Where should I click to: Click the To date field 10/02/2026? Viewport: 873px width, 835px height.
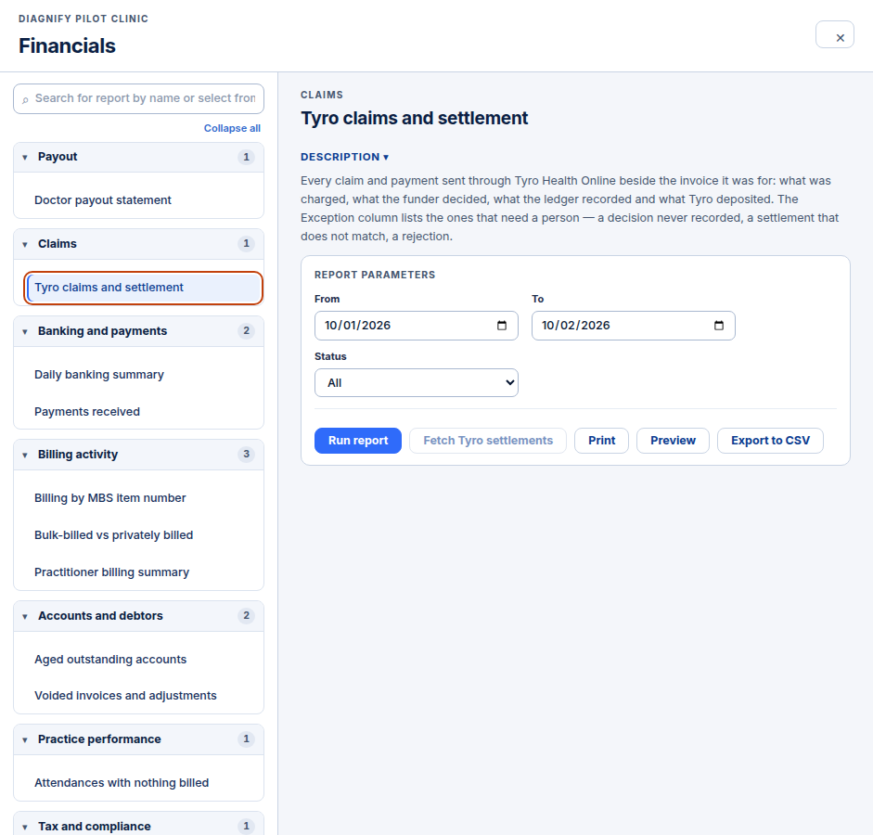[x=633, y=326]
